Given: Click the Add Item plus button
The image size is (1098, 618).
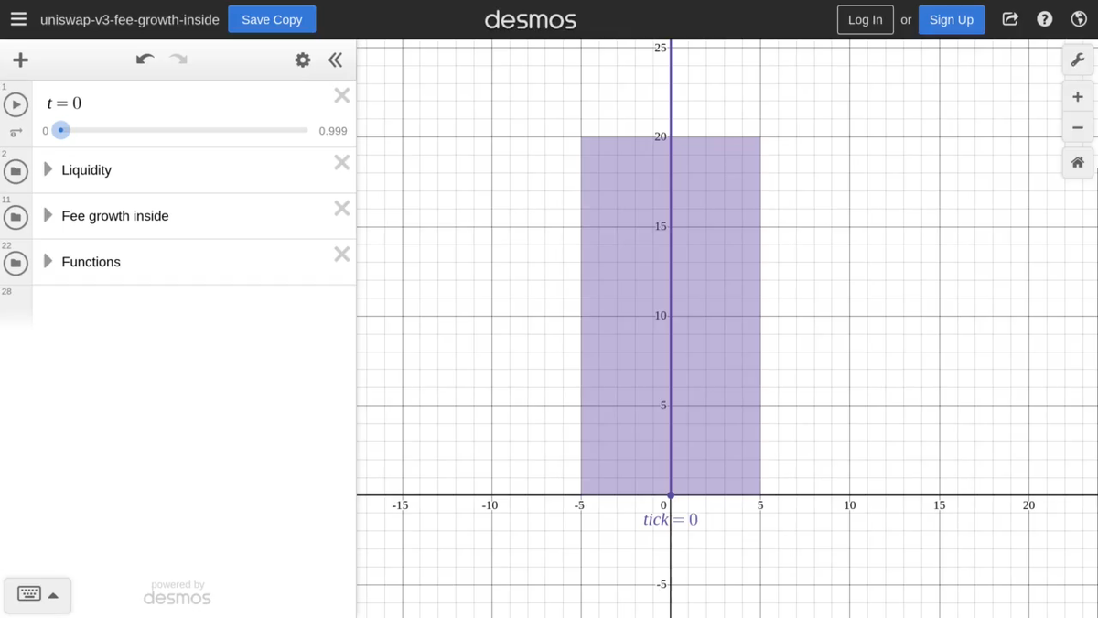Looking at the screenshot, I should [20, 60].
